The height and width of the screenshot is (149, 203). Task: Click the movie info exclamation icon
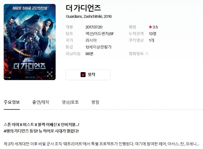click(x=147, y=54)
